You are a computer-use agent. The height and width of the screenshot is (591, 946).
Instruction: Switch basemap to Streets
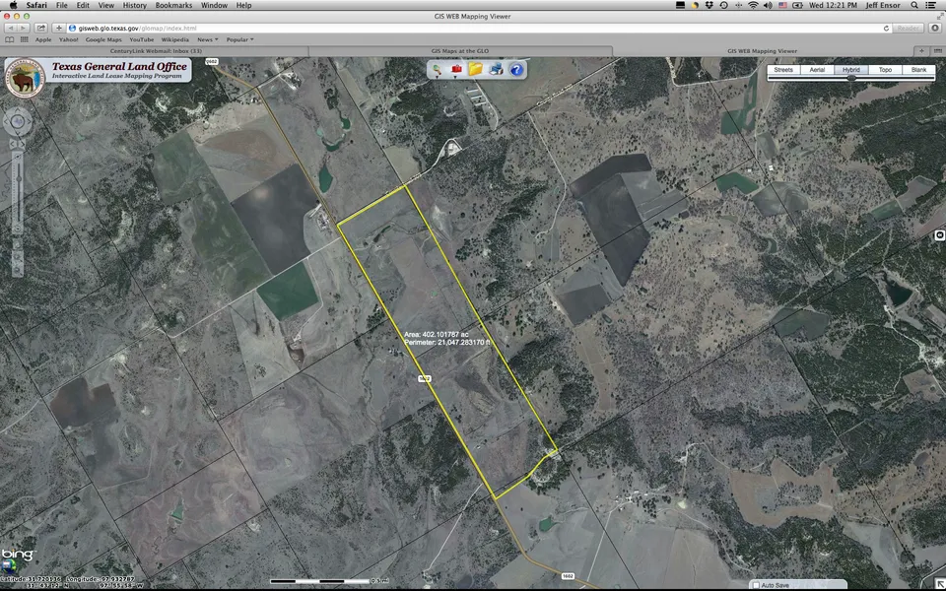click(783, 70)
